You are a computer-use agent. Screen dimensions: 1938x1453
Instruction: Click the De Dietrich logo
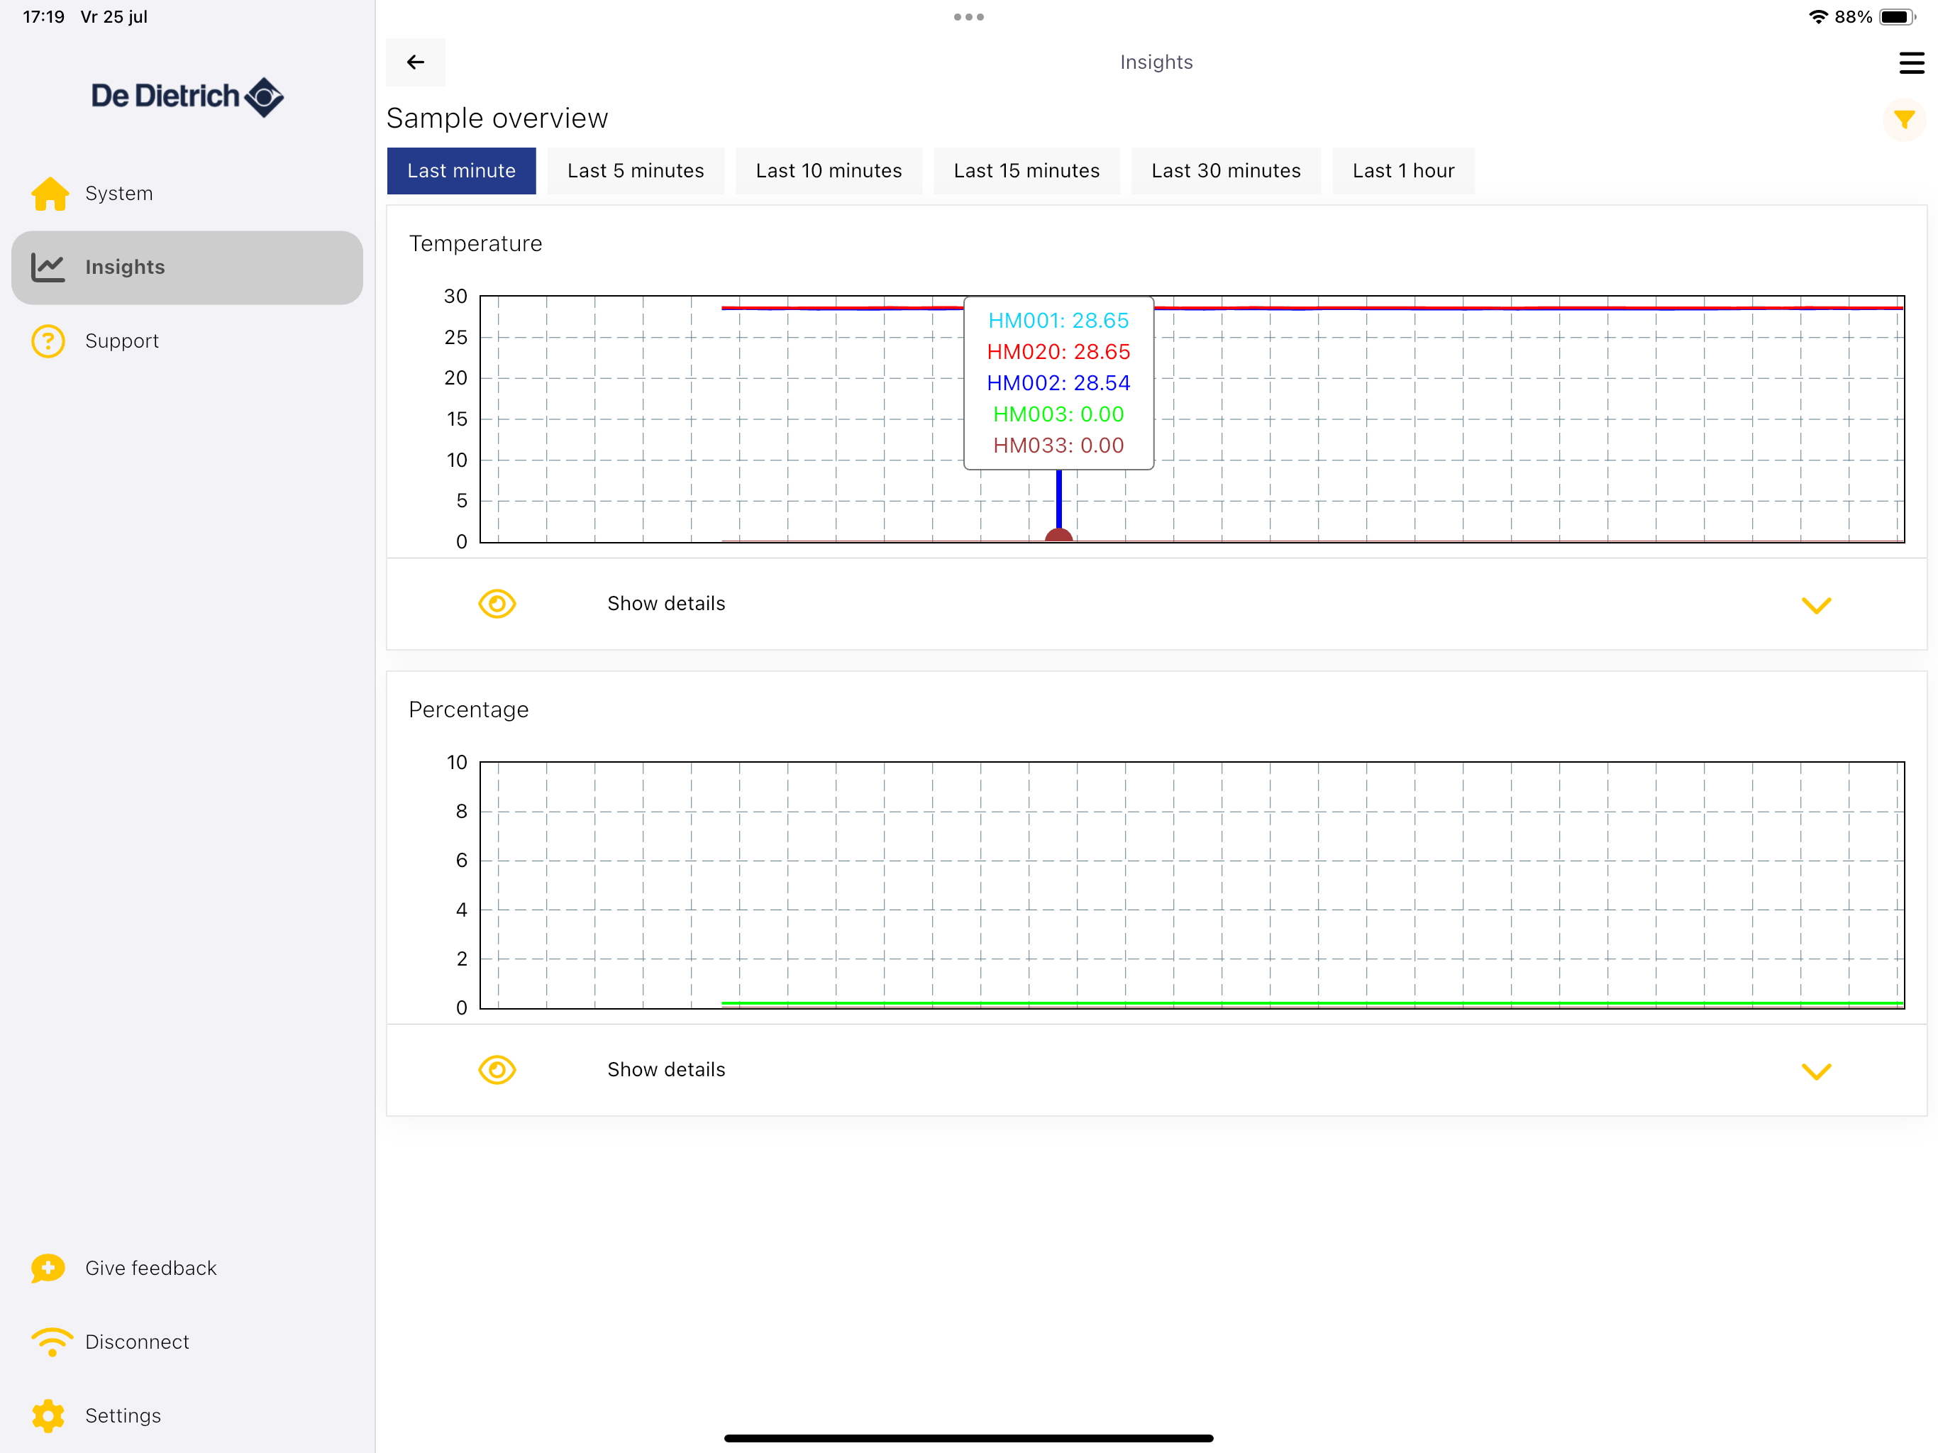pyautogui.click(x=187, y=96)
